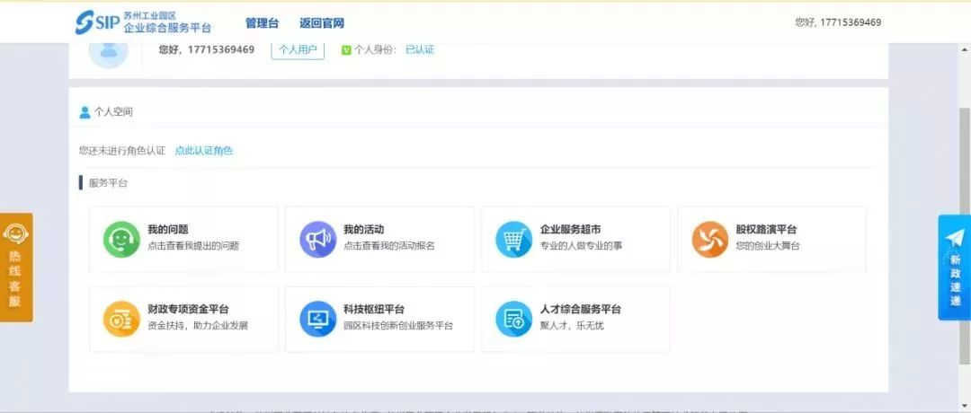Screen dimensions: 971x413
Task: Open the 新政速递 side tab text
Action: point(956,281)
